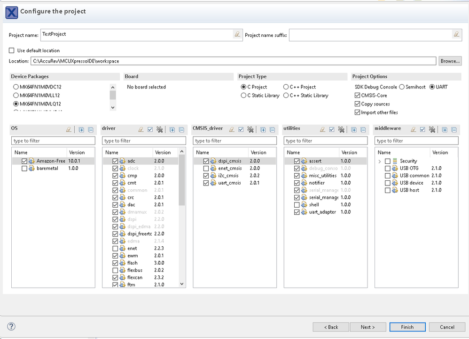
Task: Expand all items in OS panel
Action: [81, 129]
